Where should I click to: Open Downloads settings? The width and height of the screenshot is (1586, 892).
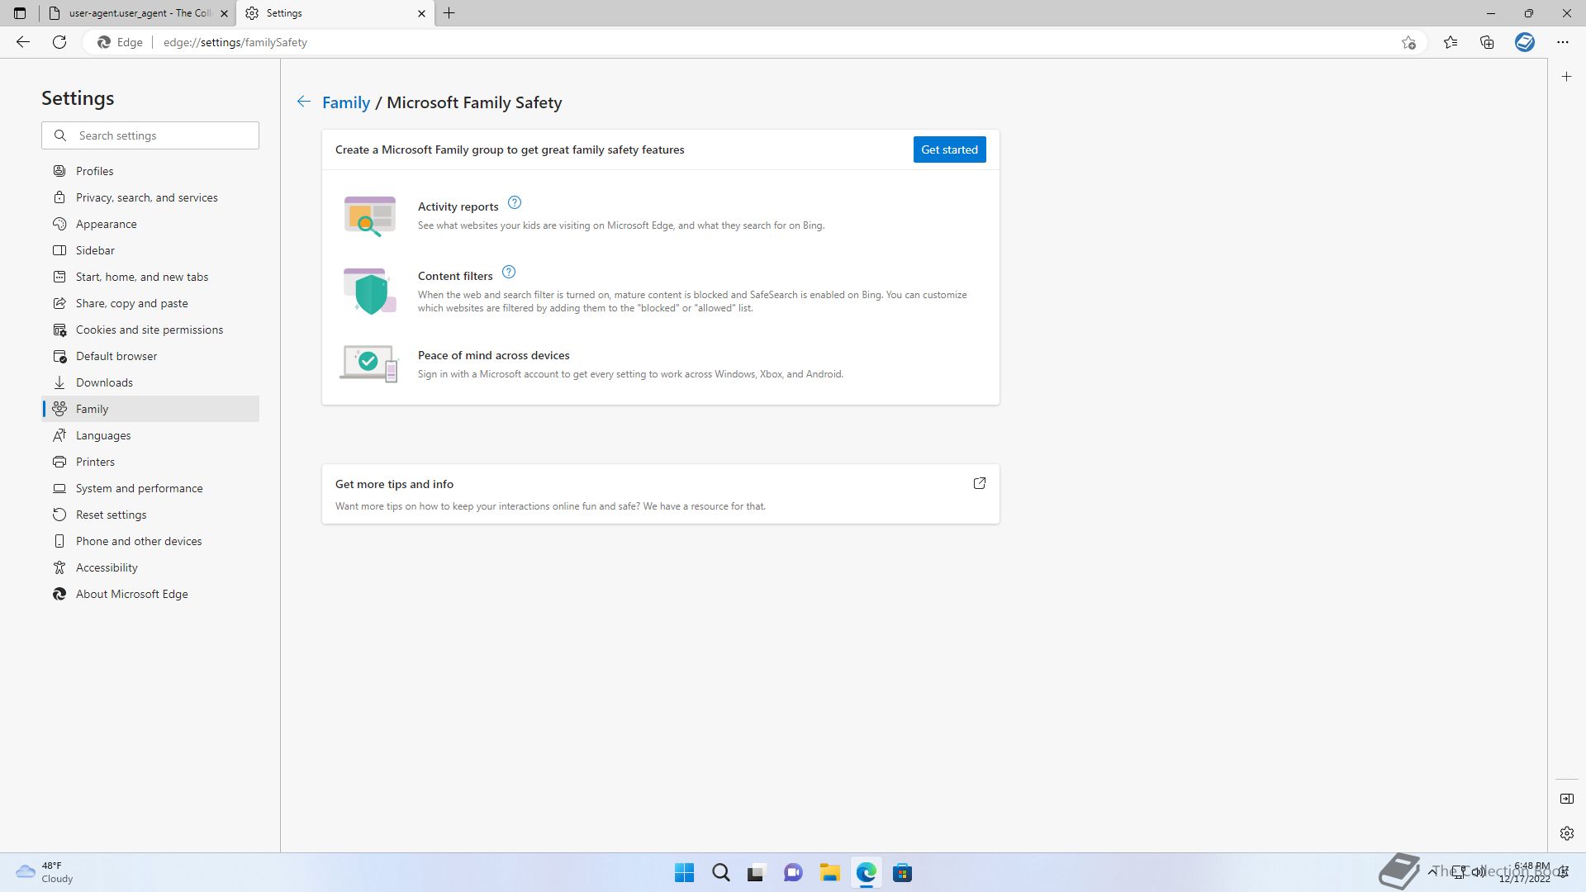pos(150,382)
